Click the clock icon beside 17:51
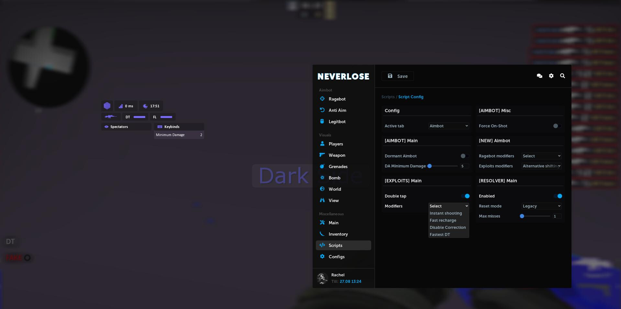This screenshot has width=621, height=309. point(145,106)
